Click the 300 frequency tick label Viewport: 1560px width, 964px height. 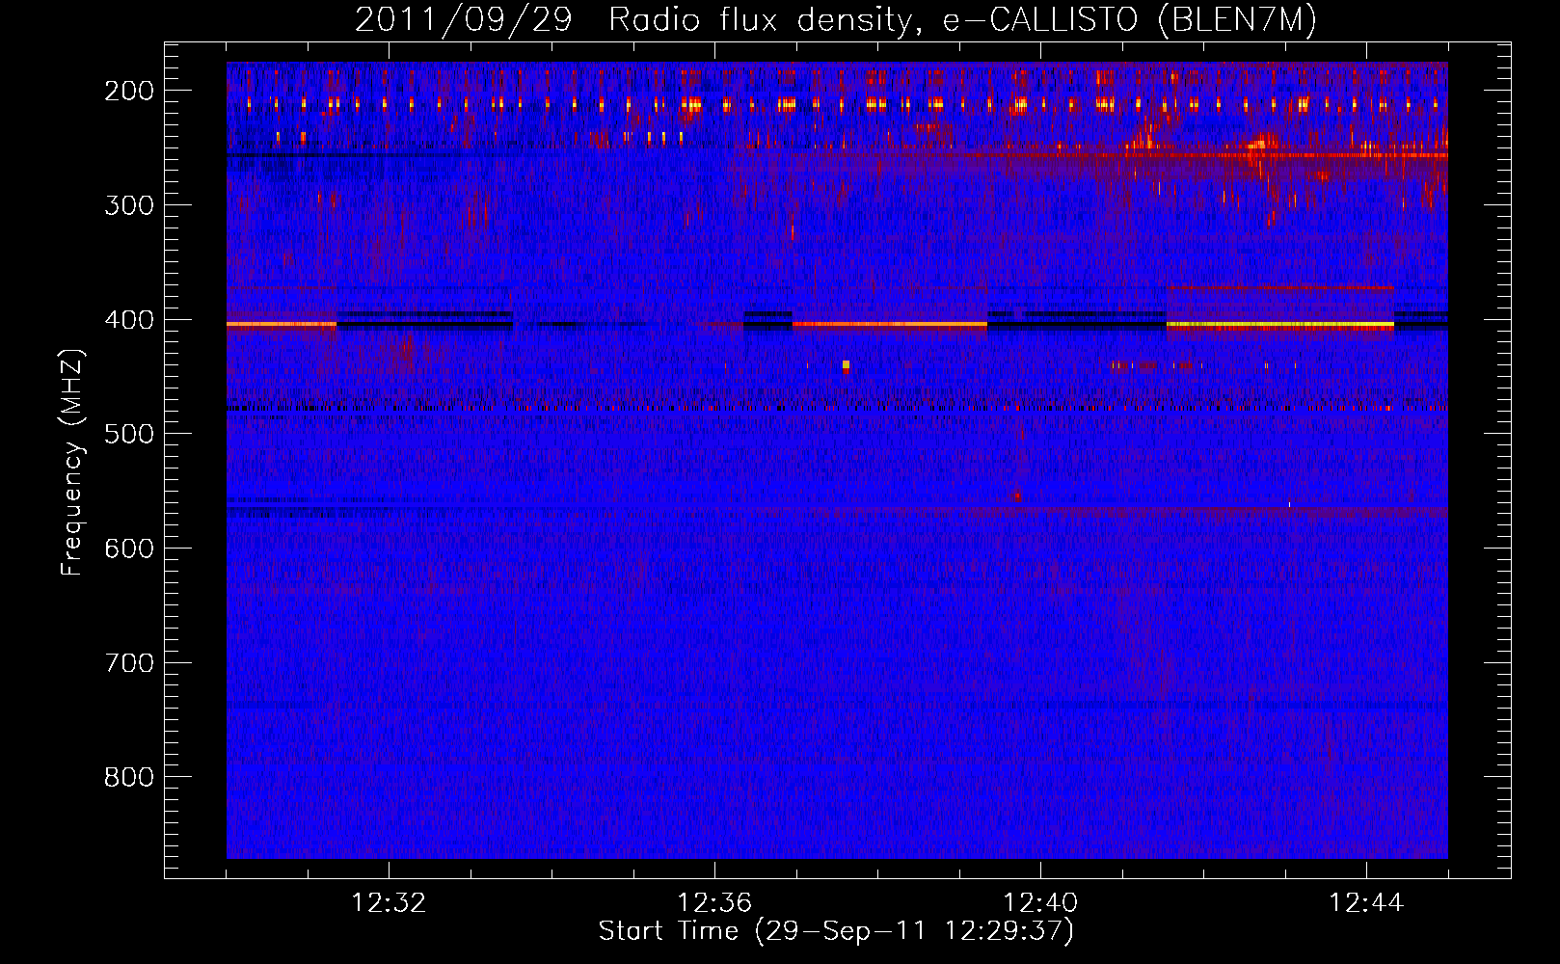pyautogui.click(x=129, y=205)
